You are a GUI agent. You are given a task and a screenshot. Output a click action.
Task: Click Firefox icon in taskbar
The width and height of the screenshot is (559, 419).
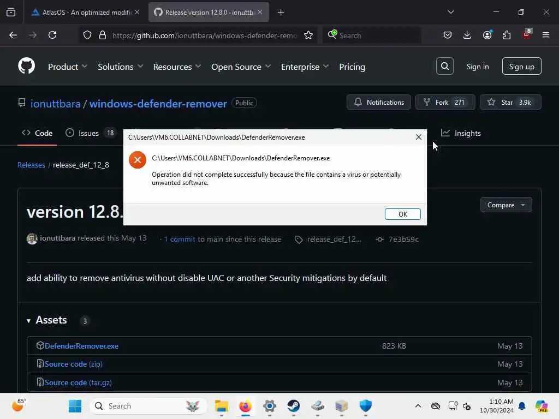coord(245,406)
